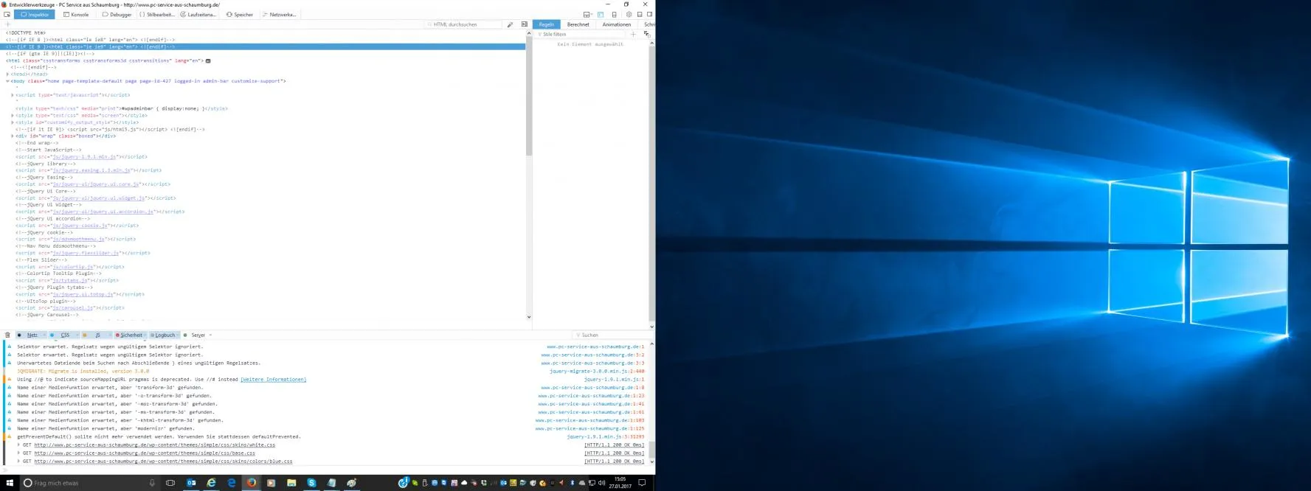Toggle the Netz console filter
Image resolution: width=1311 pixels, height=491 pixels.
(x=32, y=335)
